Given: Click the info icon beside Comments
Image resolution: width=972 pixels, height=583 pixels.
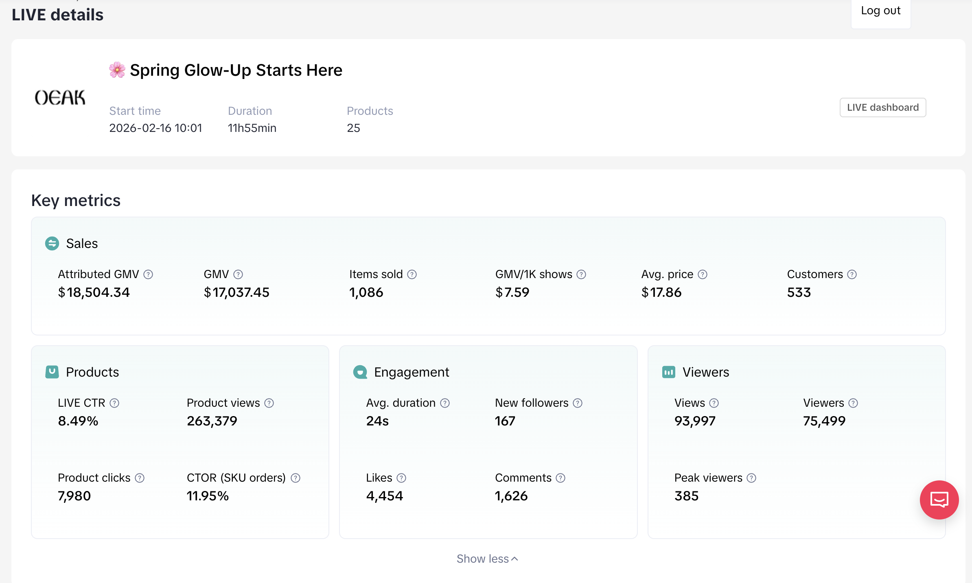Looking at the screenshot, I should 560,478.
